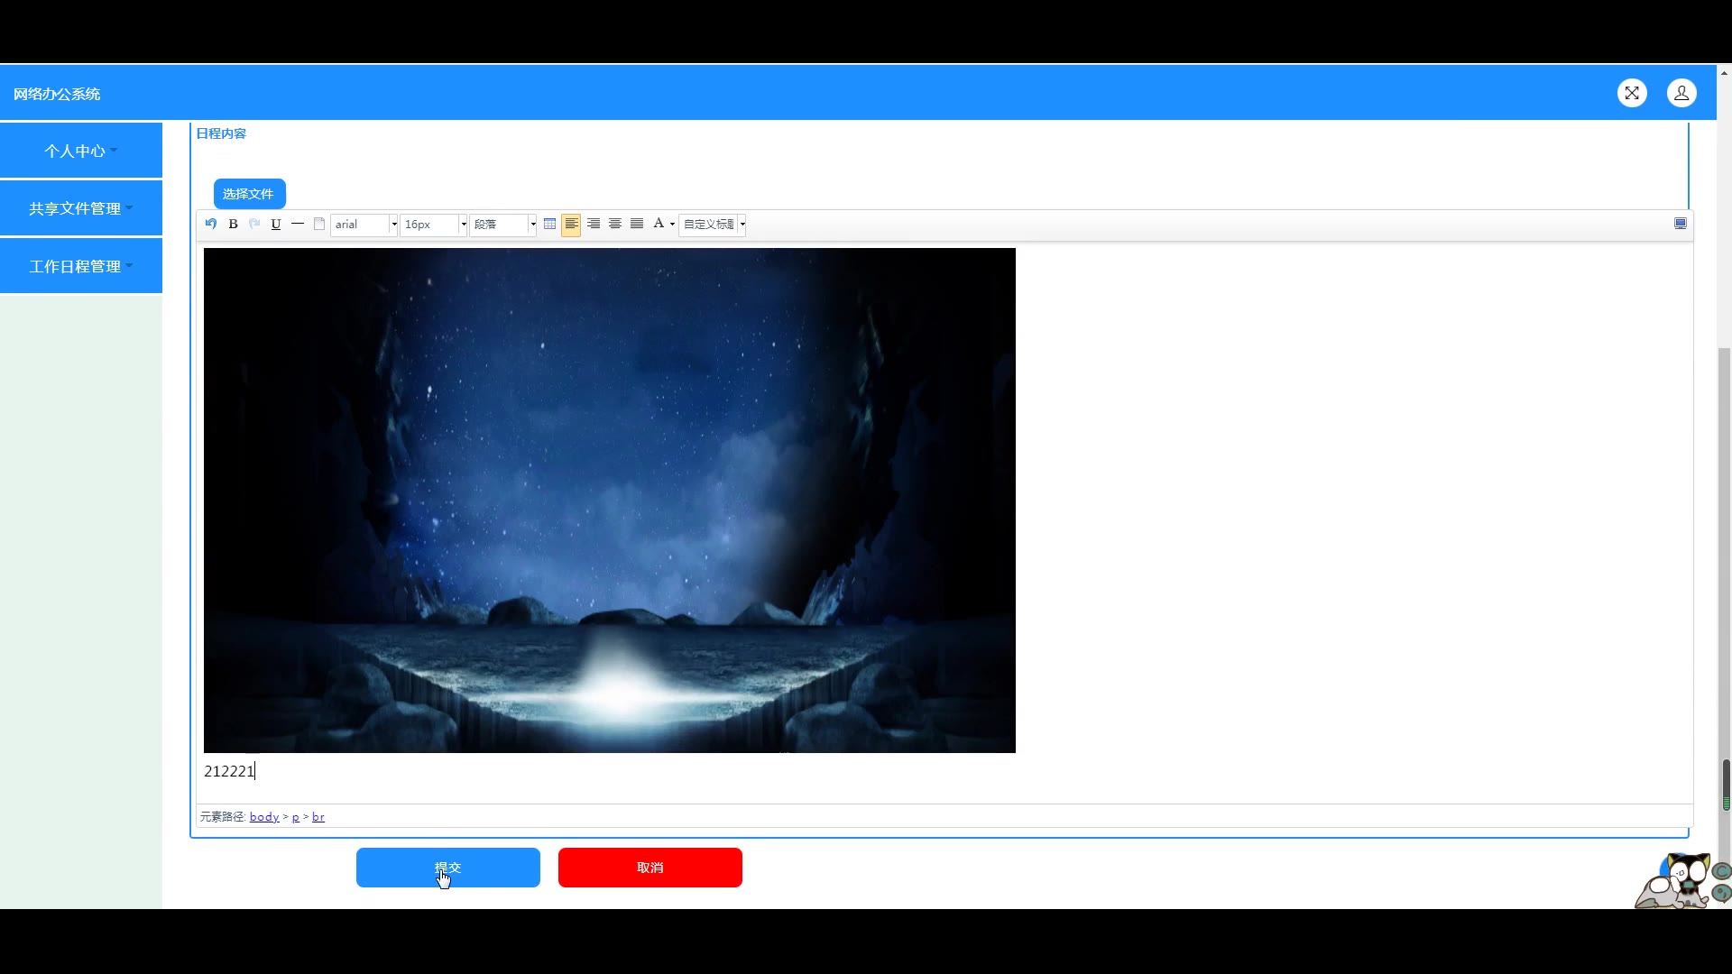Expand the 共享文件管理 menu
The height and width of the screenshot is (974, 1732).
[x=81, y=208]
